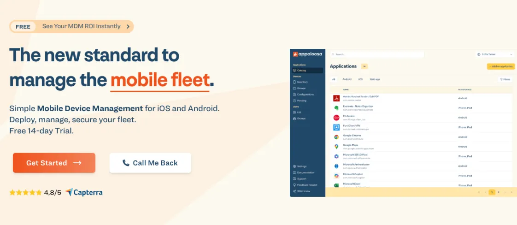Click the Add an application button
This screenshot has width=517, height=225.
point(501,66)
